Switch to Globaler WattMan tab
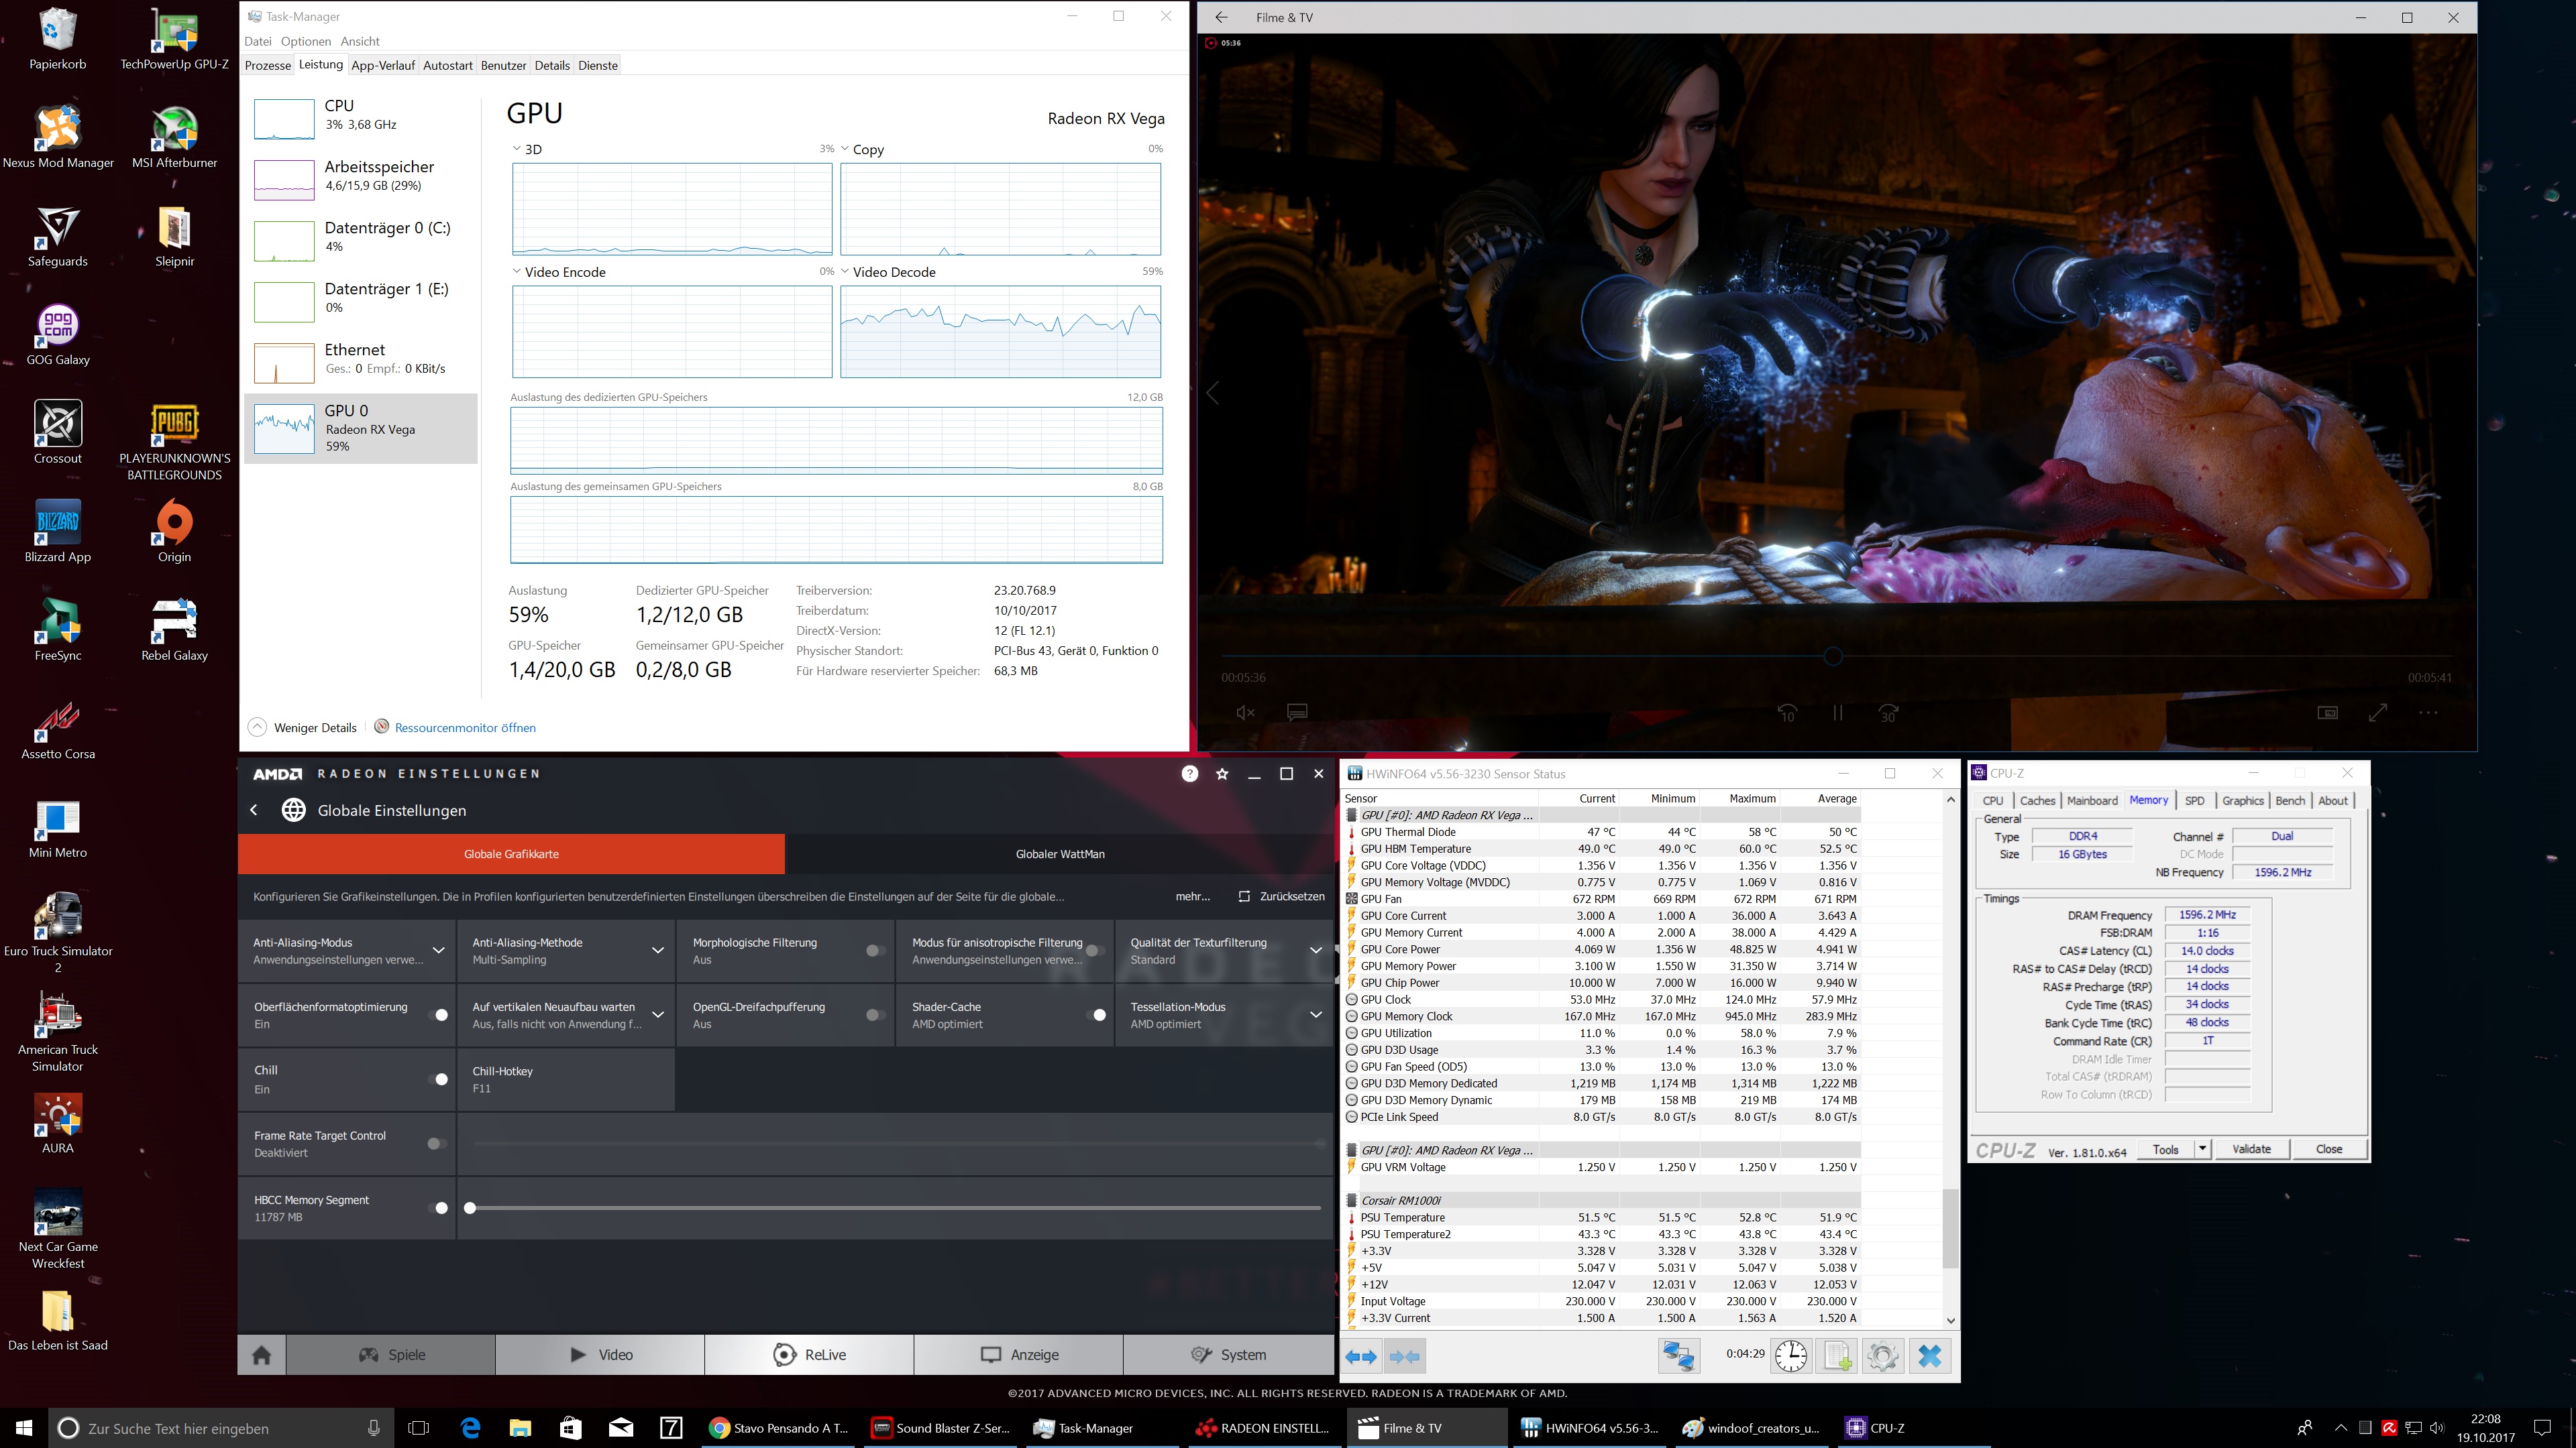 point(1060,855)
